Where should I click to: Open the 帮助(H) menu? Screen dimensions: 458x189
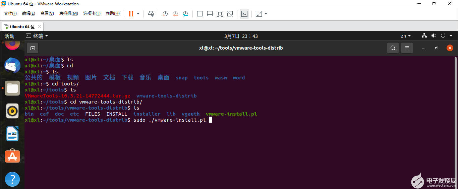[113, 13]
